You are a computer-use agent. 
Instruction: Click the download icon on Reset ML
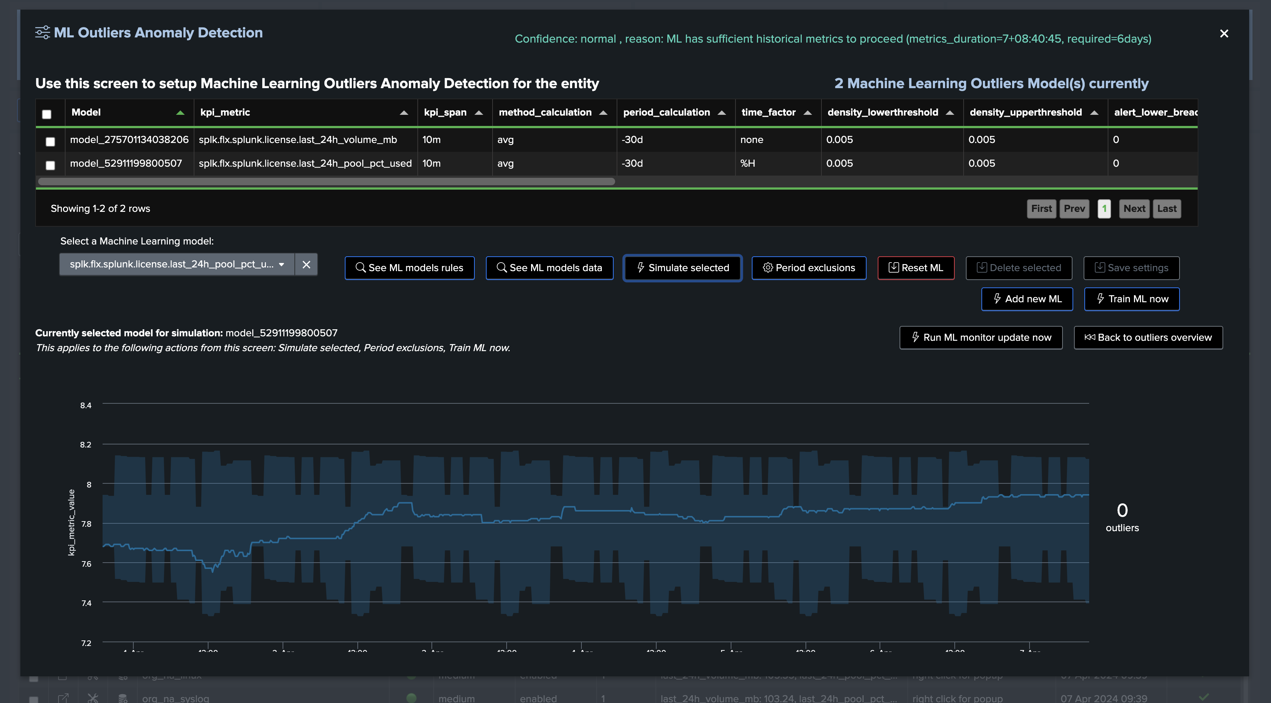(x=894, y=267)
